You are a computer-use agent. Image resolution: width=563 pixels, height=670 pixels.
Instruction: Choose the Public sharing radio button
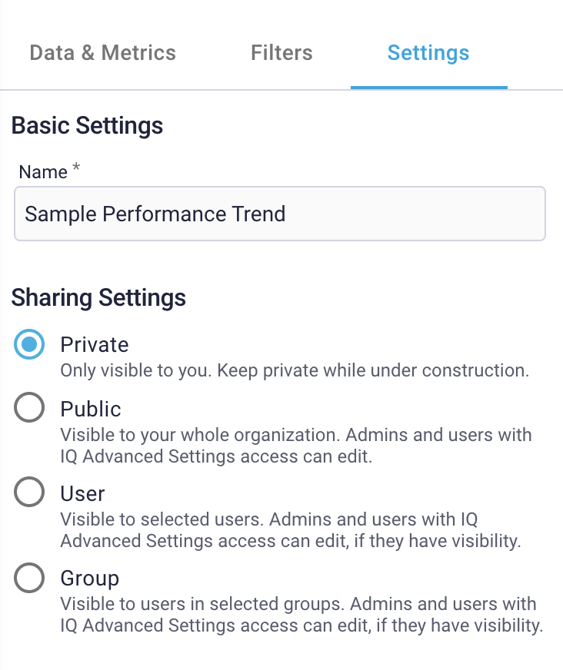(29, 409)
